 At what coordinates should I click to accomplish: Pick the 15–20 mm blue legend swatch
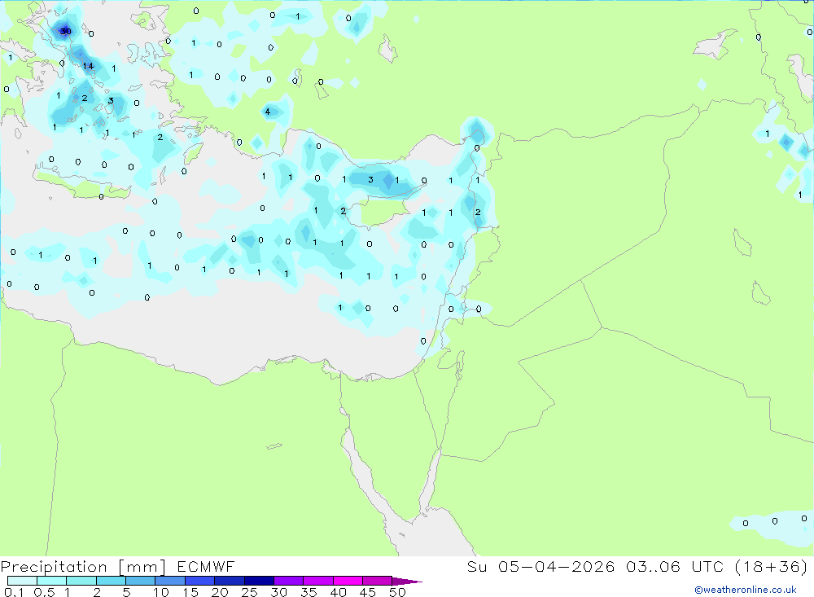199,581
